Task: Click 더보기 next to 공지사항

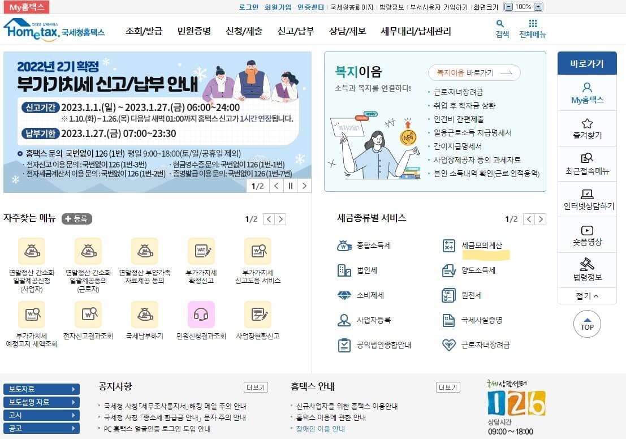Action: click(256, 387)
